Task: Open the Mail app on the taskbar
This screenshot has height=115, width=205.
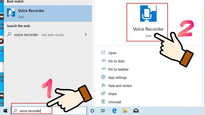Action: [136, 111]
